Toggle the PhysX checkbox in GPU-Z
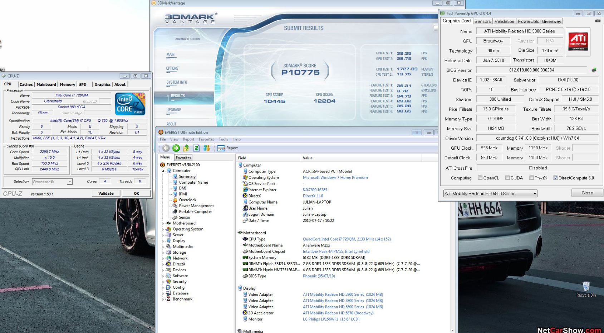The height and width of the screenshot is (333, 604). click(531, 178)
